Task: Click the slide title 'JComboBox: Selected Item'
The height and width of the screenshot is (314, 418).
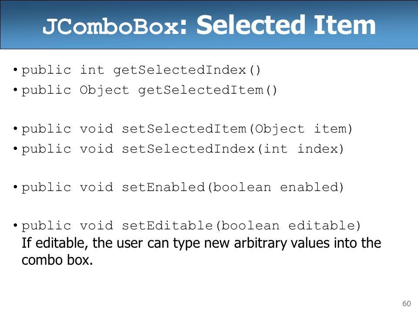Action: coord(209,25)
